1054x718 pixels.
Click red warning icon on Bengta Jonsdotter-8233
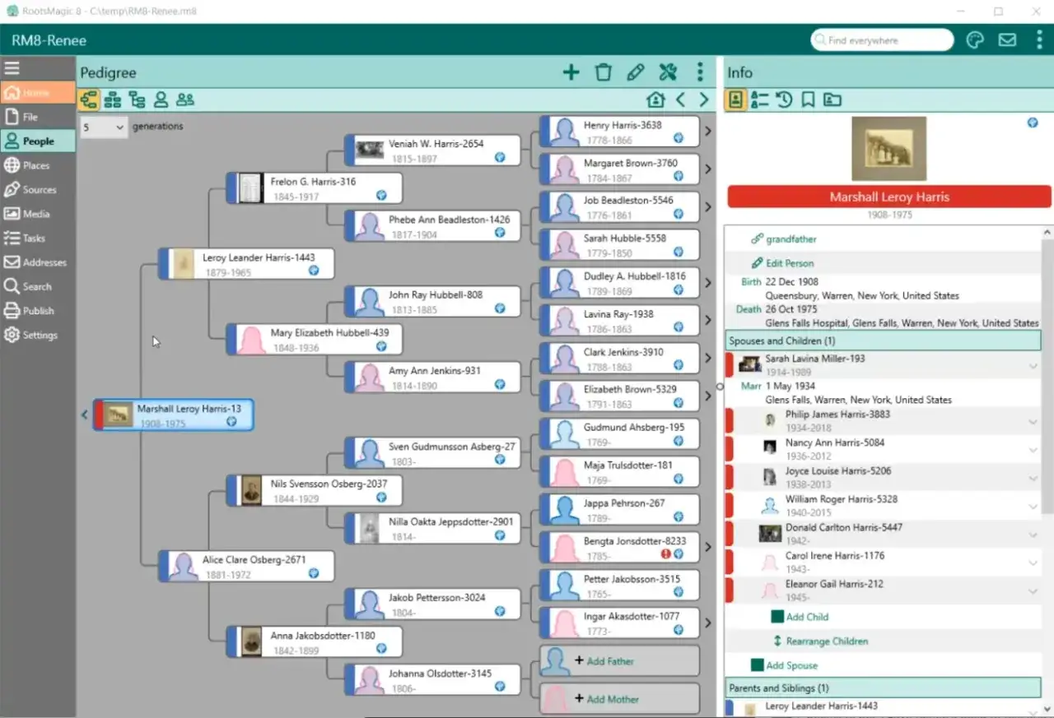(x=666, y=554)
